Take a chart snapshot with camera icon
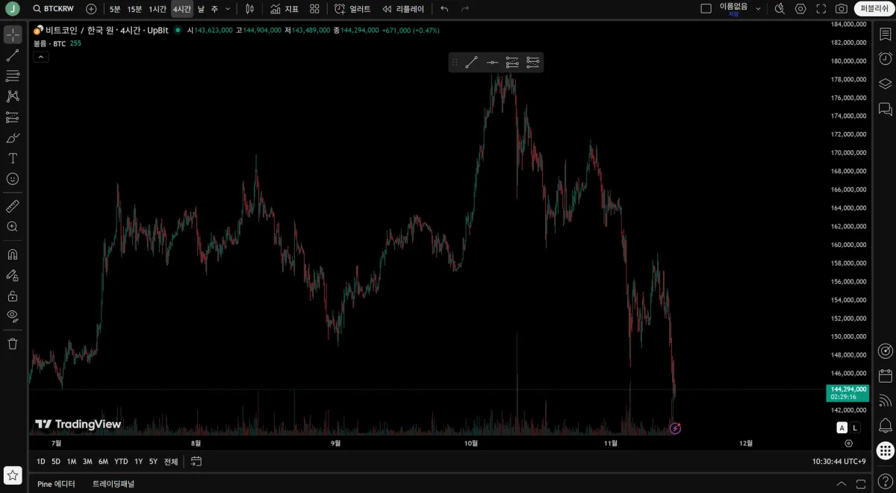This screenshot has width=896, height=493. 841,9
